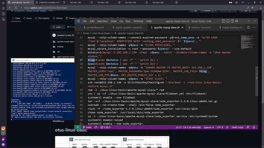Bookmark this page icon in address bar
Viewport: 264px width, 148px height.
(x=252, y=8)
